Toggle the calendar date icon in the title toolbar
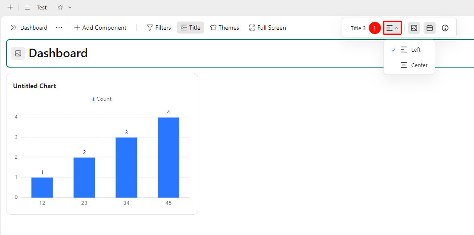 (430, 28)
